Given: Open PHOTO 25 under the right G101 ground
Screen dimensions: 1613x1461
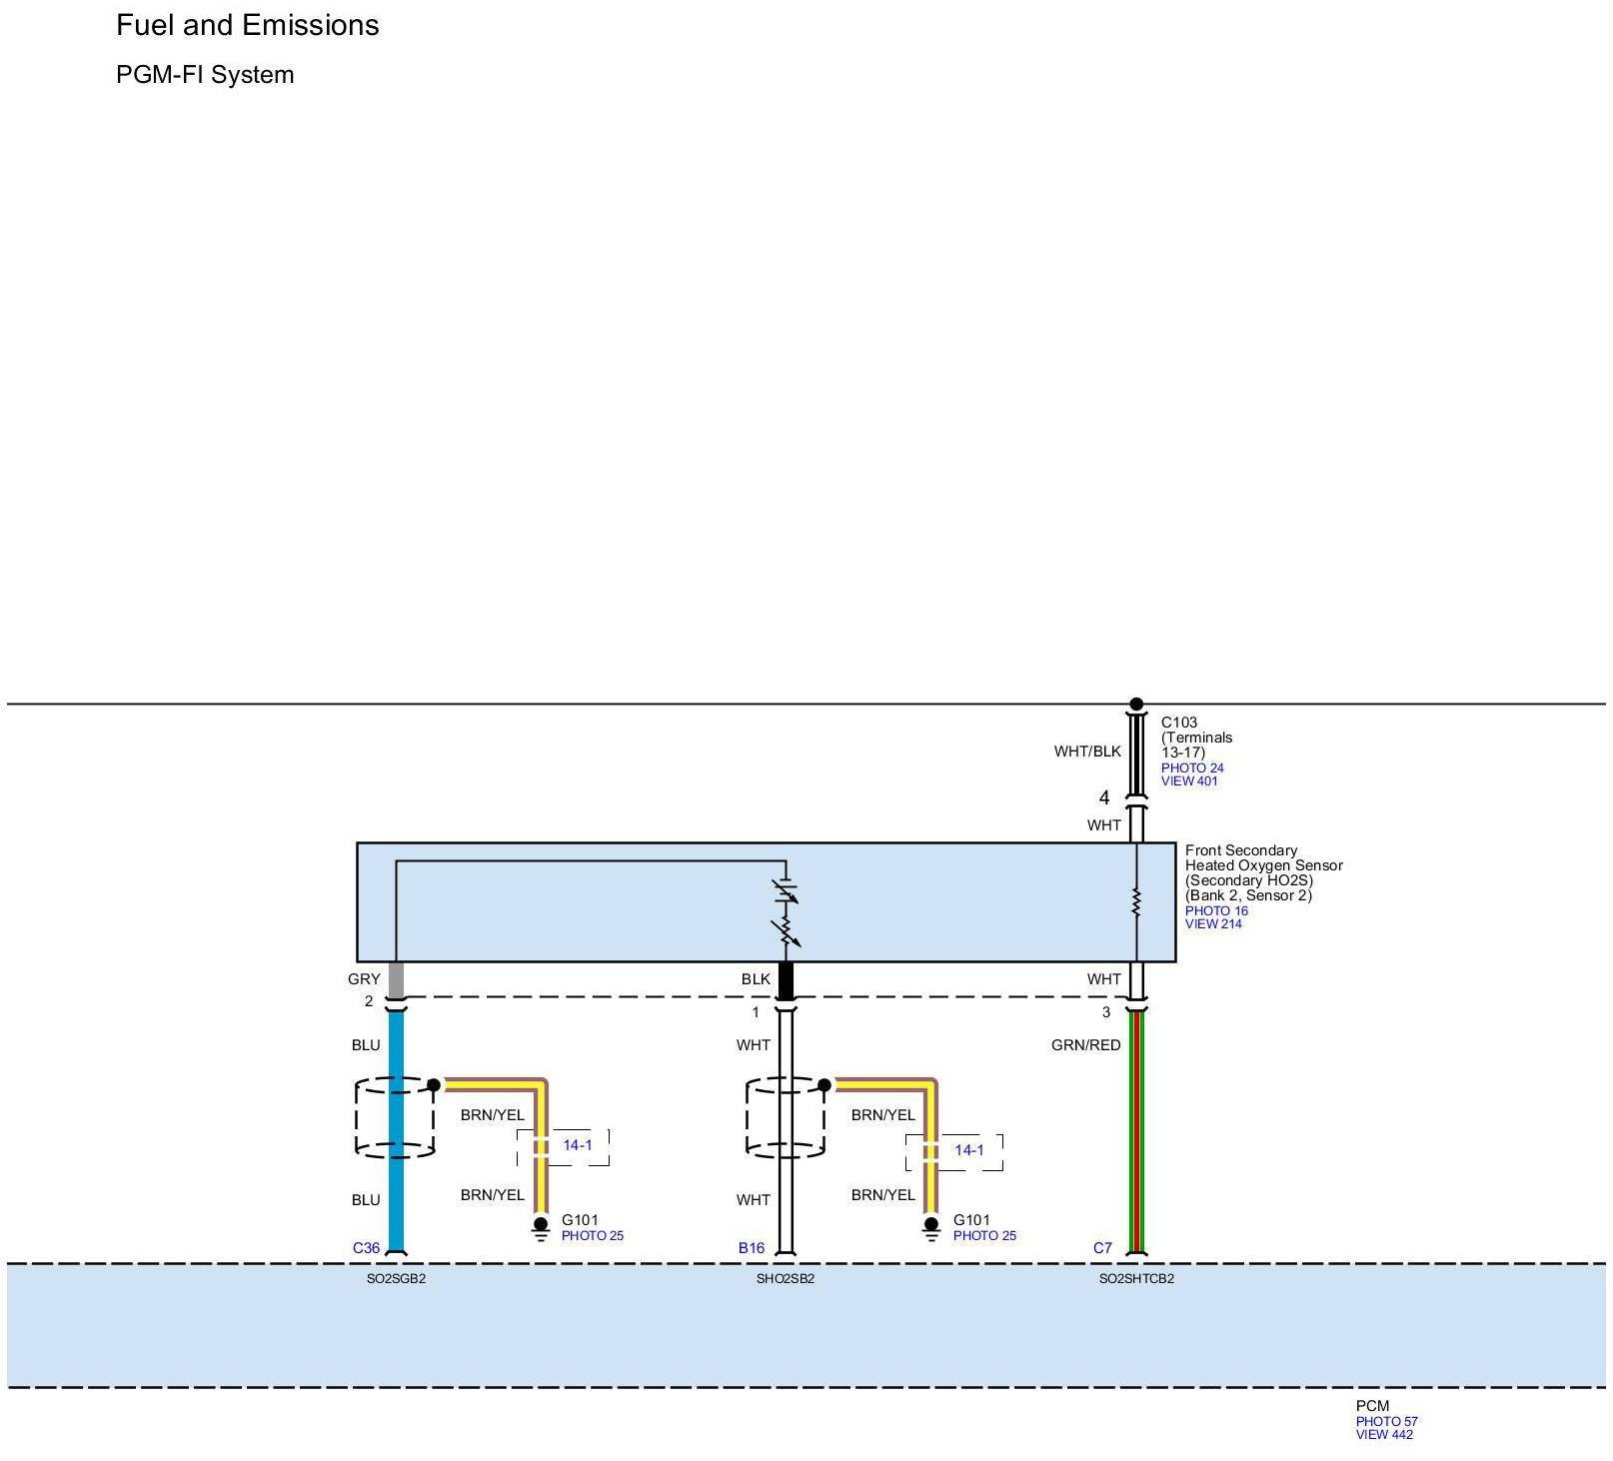Looking at the screenshot, I should [983, 1235].
